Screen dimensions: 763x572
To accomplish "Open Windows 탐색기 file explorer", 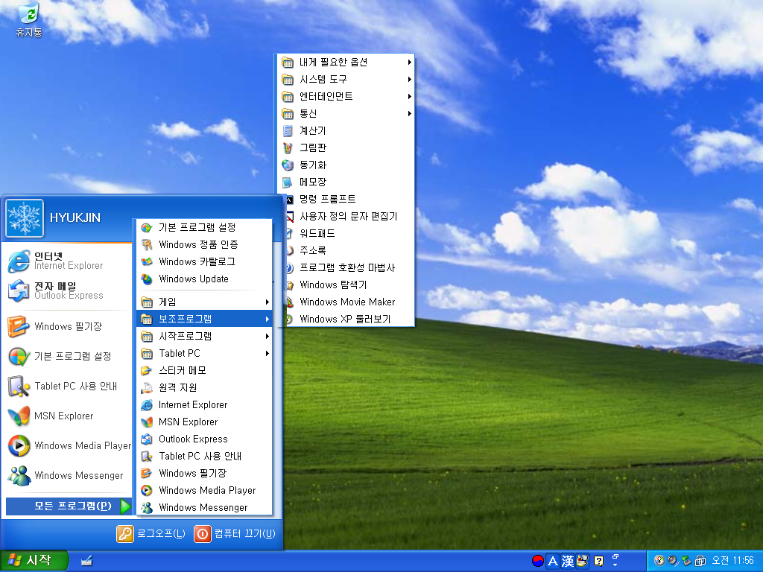I will click(350, 285).
